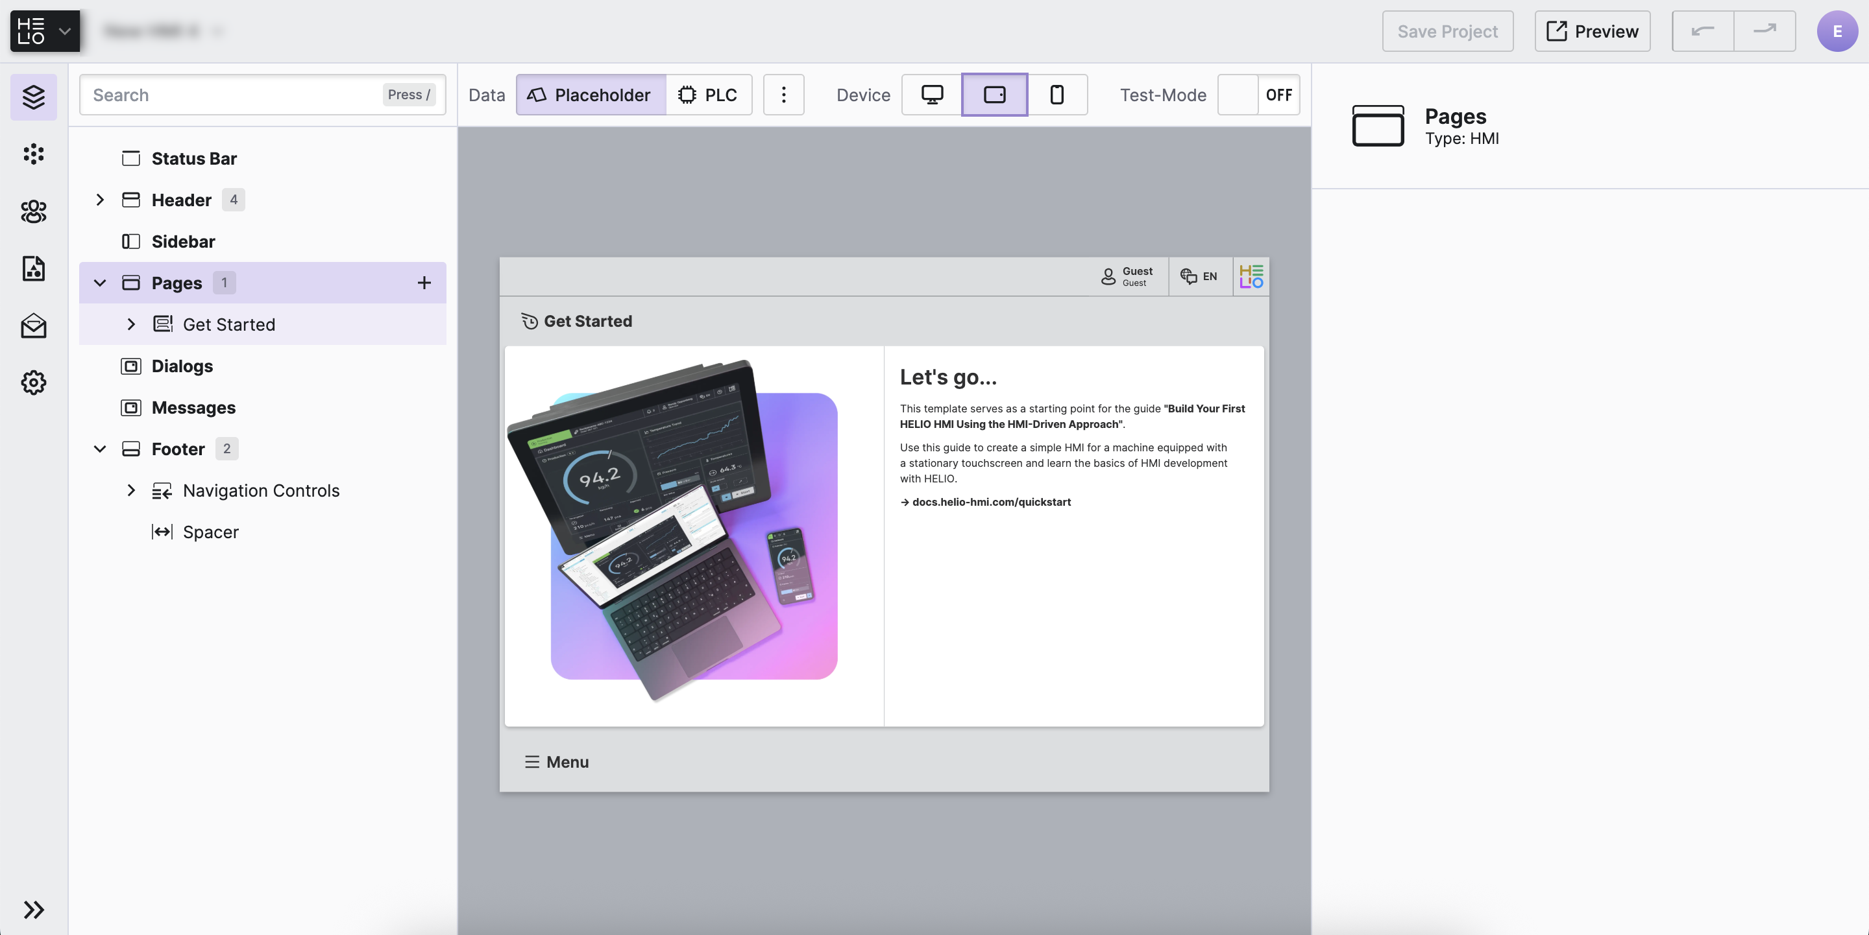The width and height of the screenshot is (1869, 935).
Task: Open the HELIO logo dropdown menu
Action: click(45, 31)
